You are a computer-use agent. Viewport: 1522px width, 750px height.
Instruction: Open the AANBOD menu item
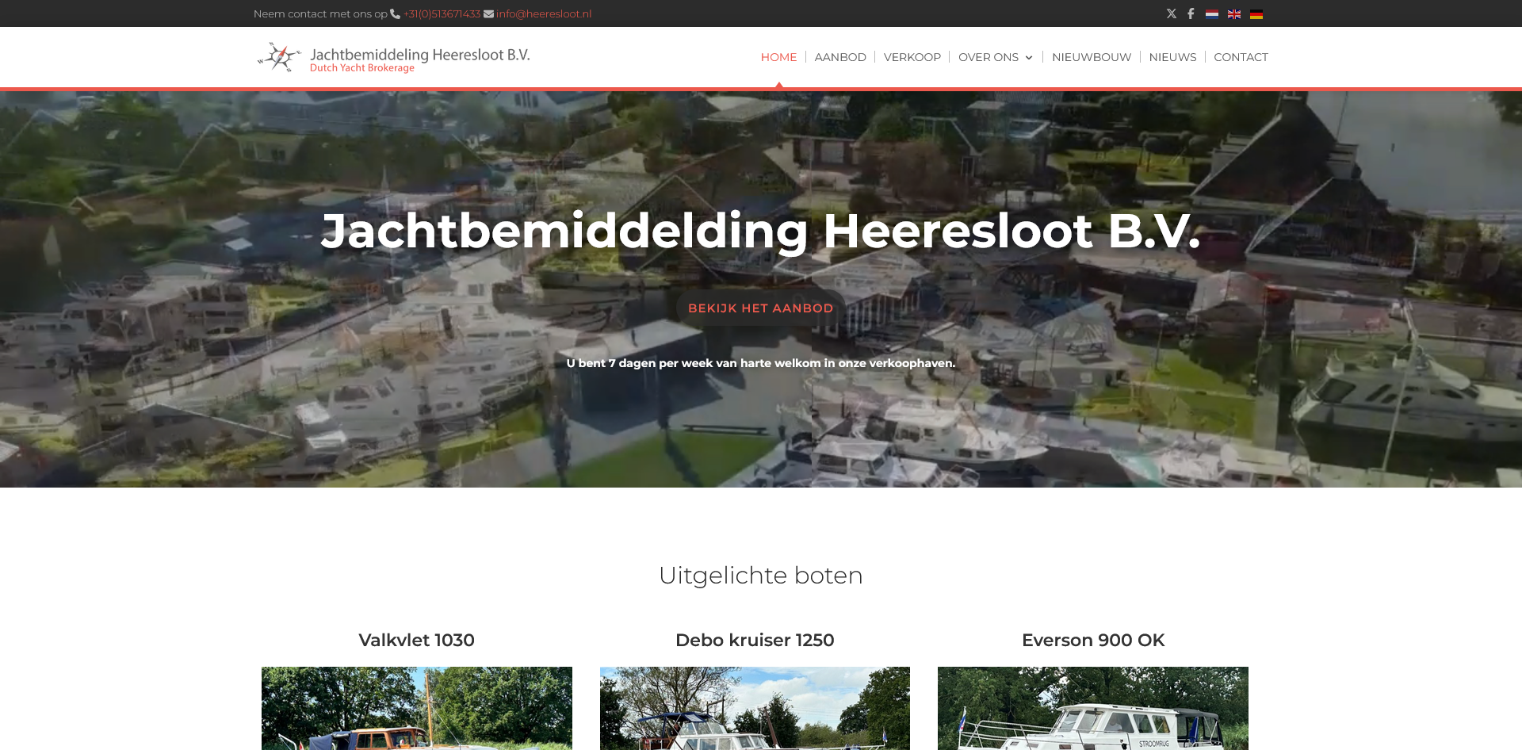[x=840, y=57]
